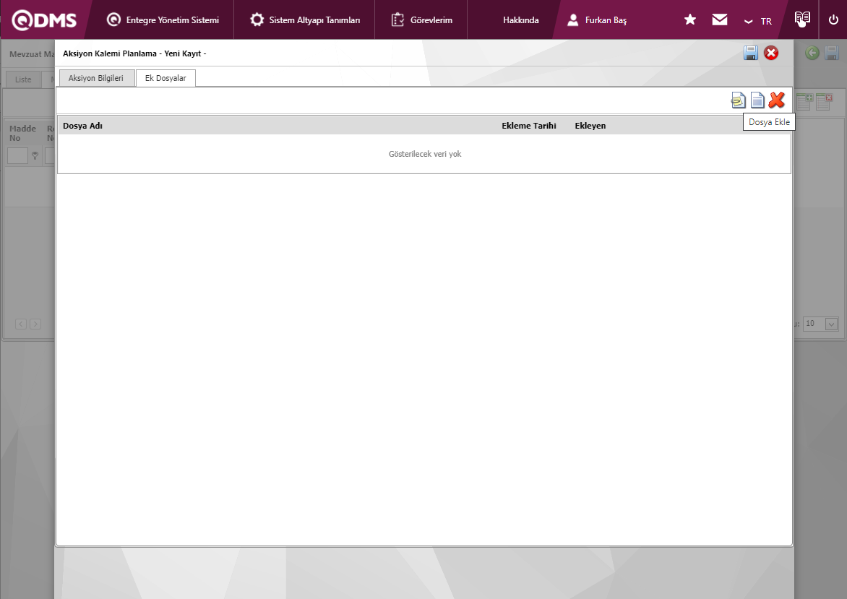Save the Aksiyon Kalemi Planlama record
The height and width of the screenshot is (599, 847).
(751, 53)
